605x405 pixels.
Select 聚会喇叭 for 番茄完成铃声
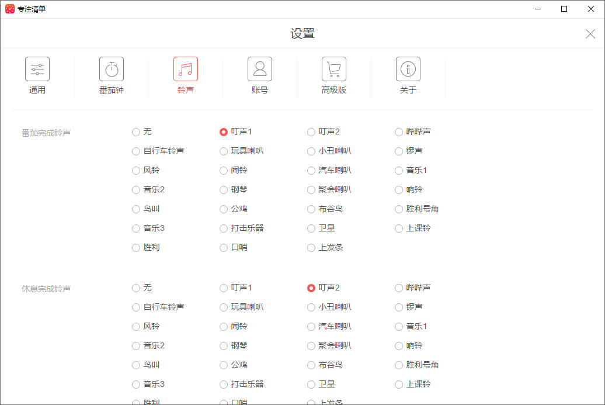point(311,190)
